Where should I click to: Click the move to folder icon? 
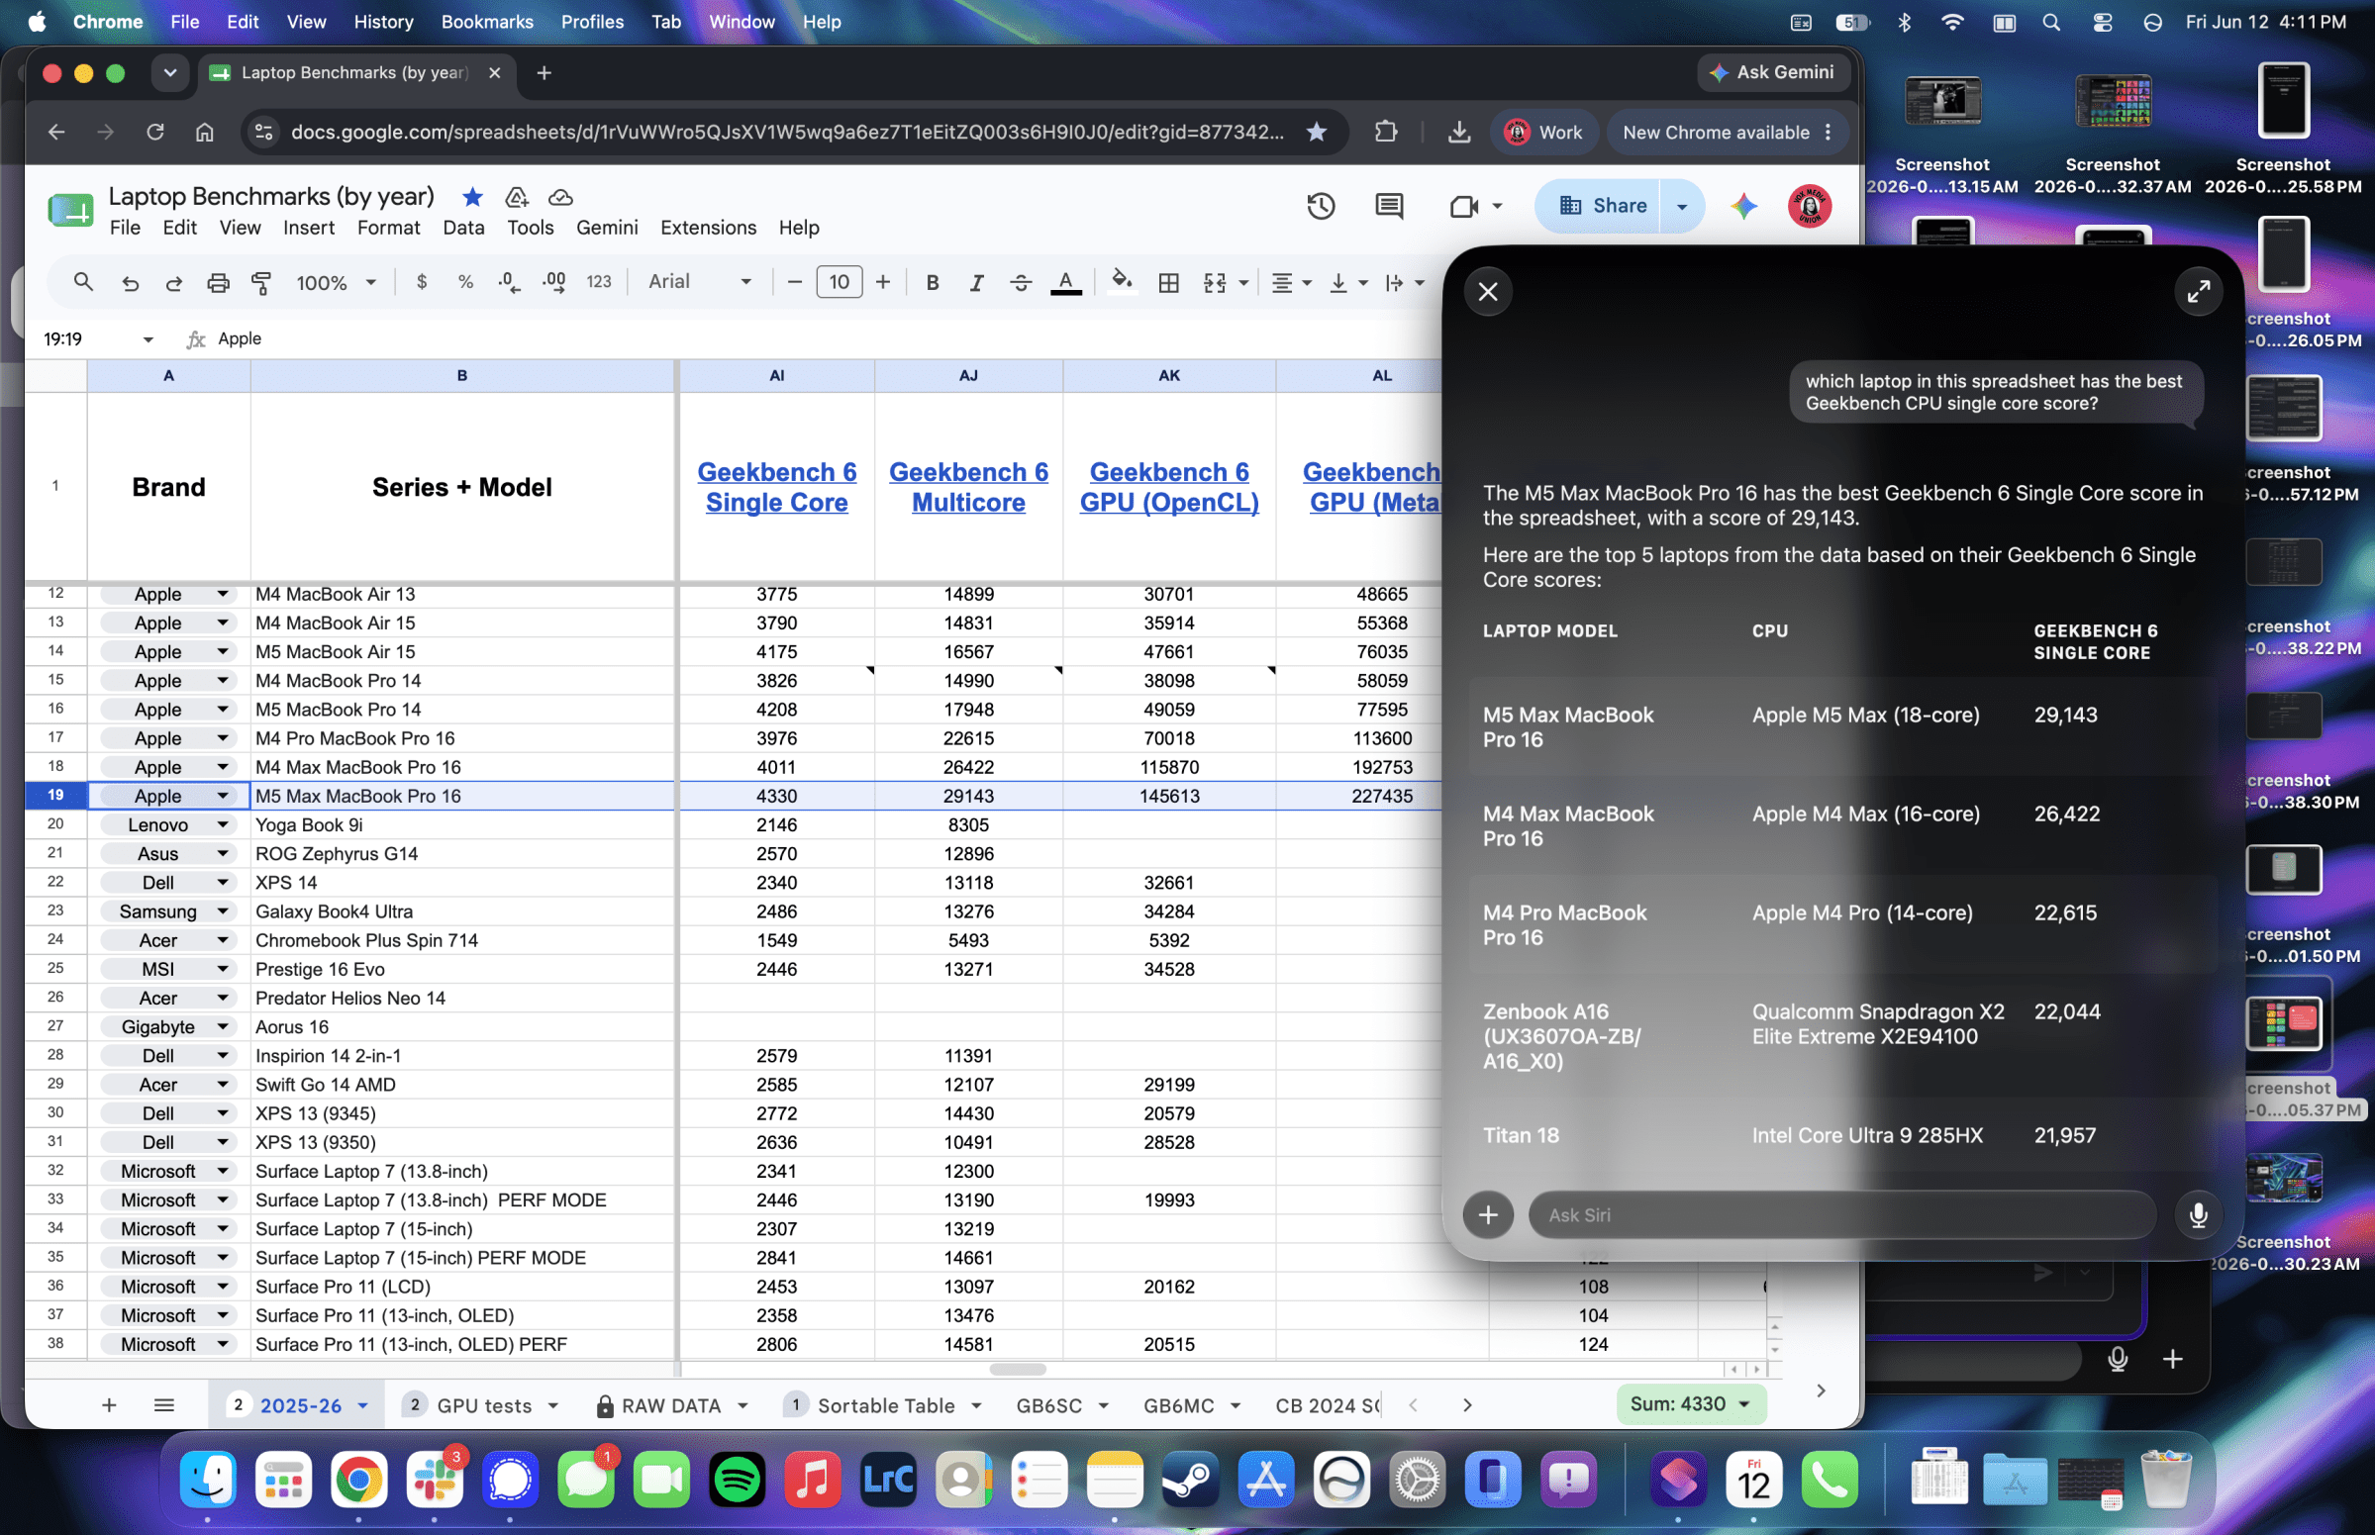click(517, 196)
